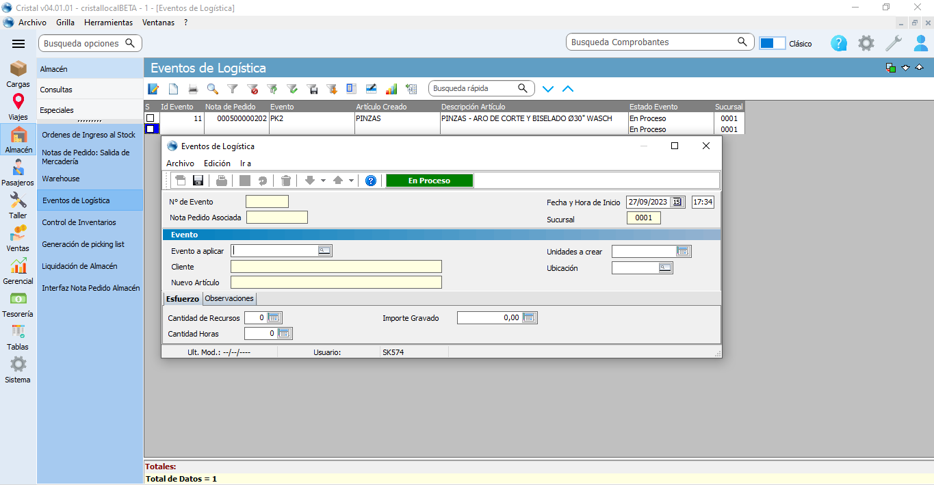Screen dimensions: 934x485
Task: Switch to the Observaciones tab
Action: coord(229,299)
